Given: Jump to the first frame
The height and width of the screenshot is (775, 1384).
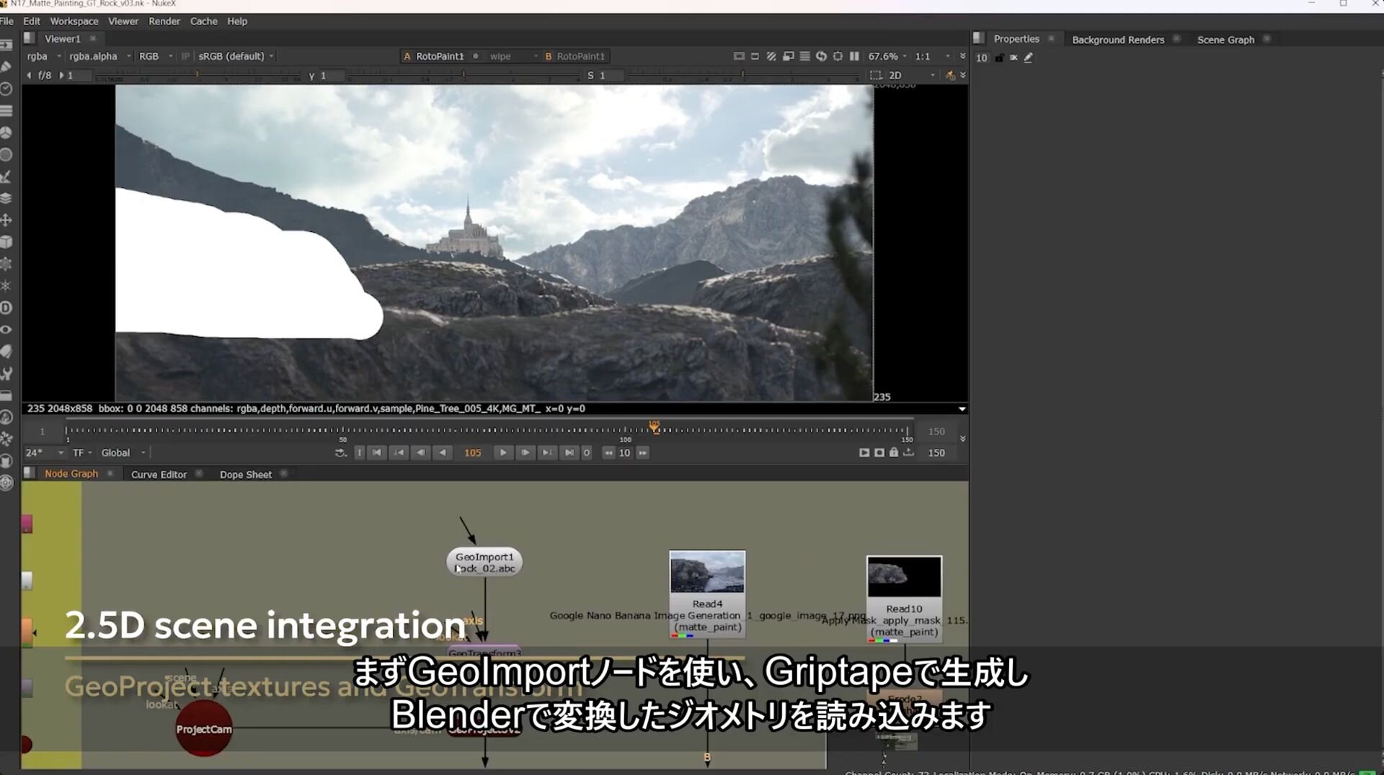Looking at the screenshot, I should pos(377,453).
